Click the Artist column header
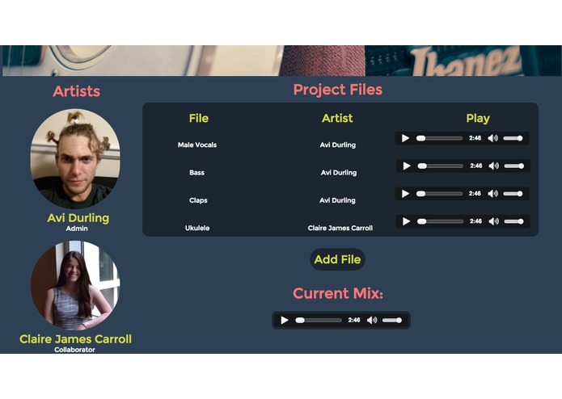This screenshot has height=399, width=562. tap(337, 118)
